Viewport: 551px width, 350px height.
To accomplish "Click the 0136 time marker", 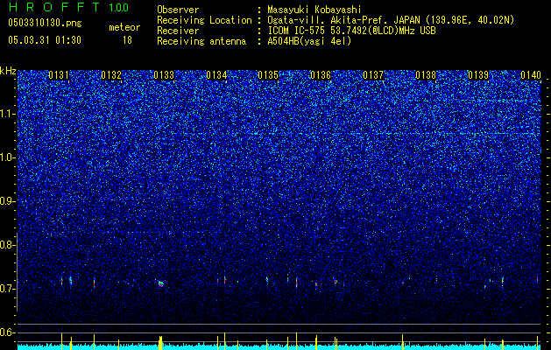I will click(x=321, y=75).
